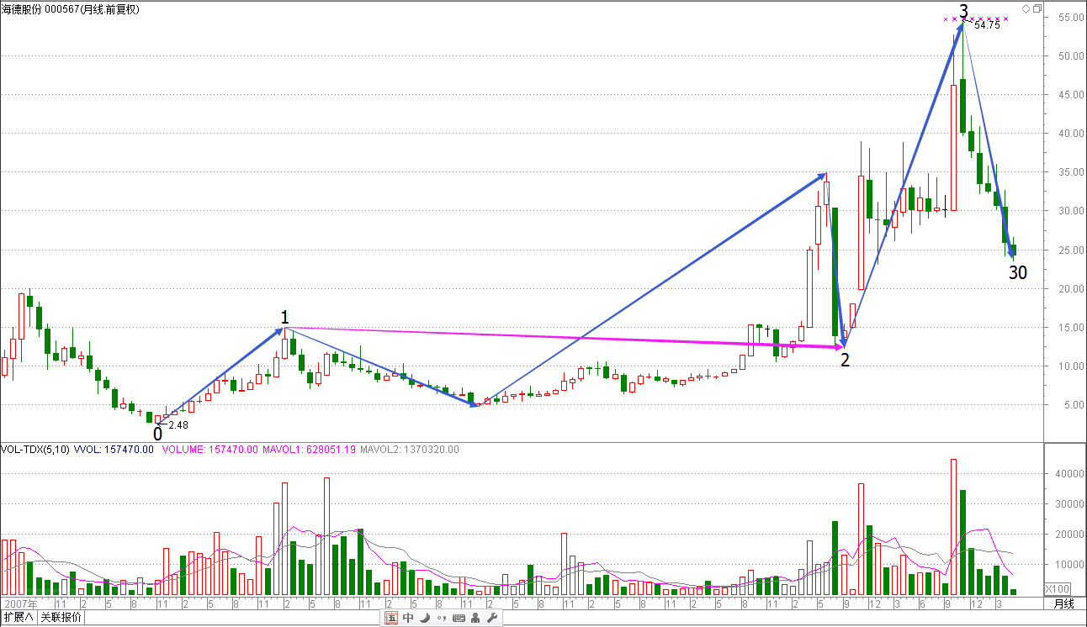1087x627 pixels.
Task: Click the 月线 period label at bottom right
Action: click(x=1063, y=603)
